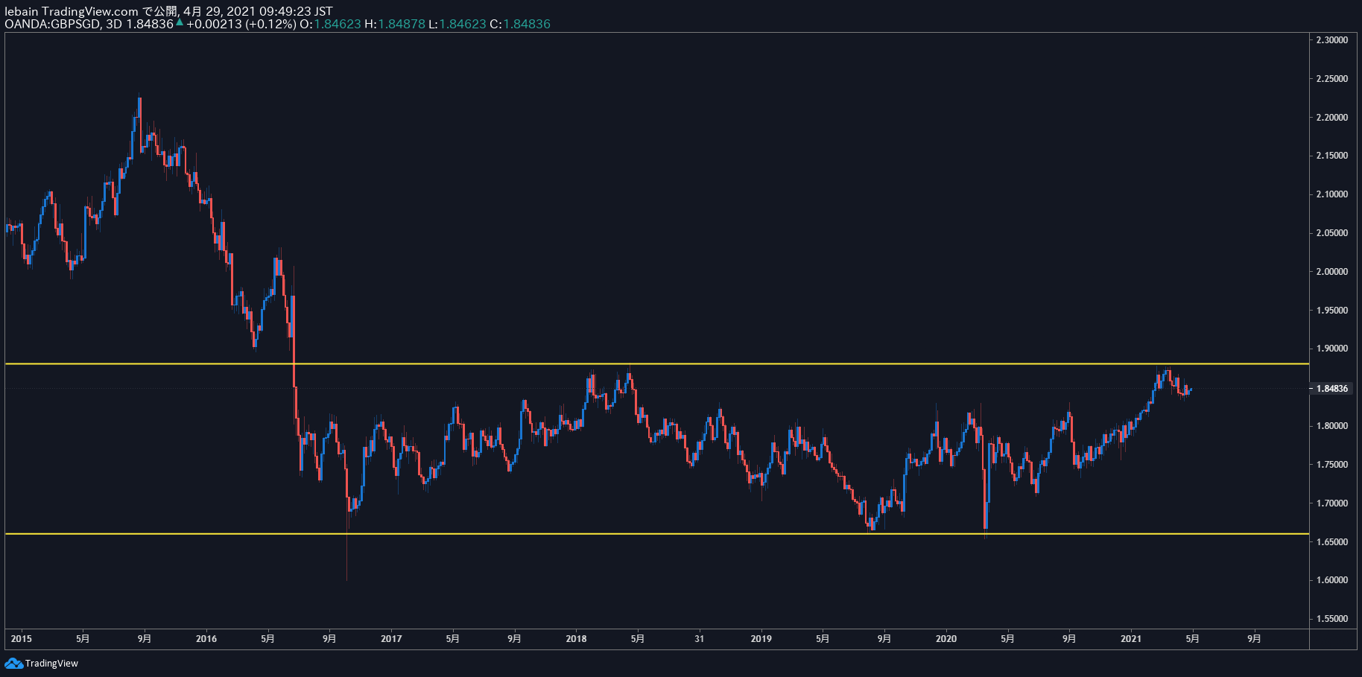This screenshot has width=1362, height=677.
Task: Click the 2.00000 price axis label
Action: (1331, 272)
